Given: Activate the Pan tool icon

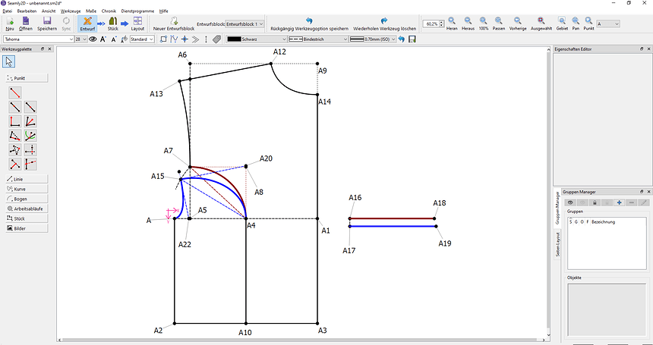Looking at the screenshot, I should coord(576,21).
